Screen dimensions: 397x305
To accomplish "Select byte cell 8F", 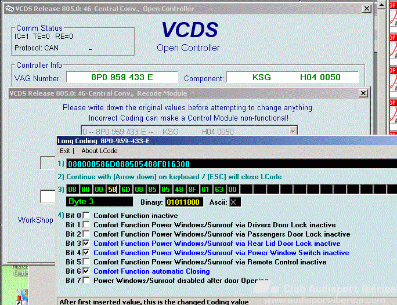I will pos(193,190).
